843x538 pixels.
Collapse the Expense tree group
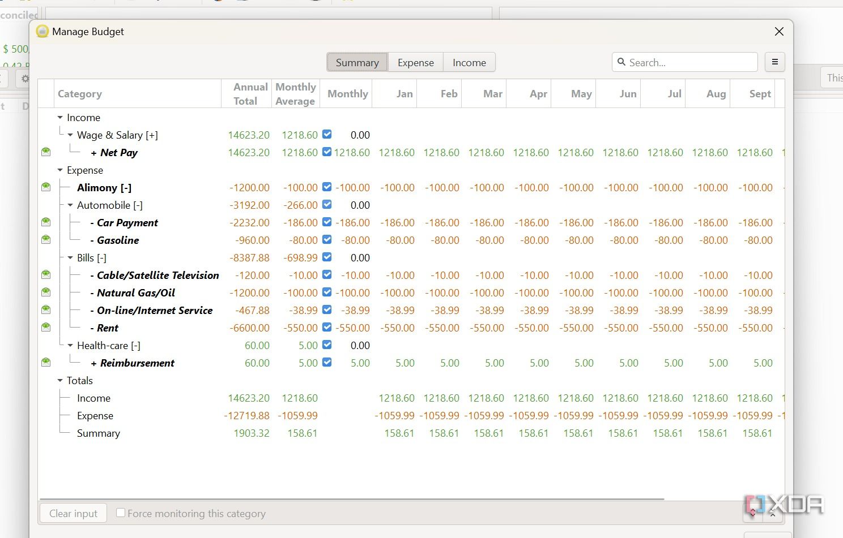60,170
